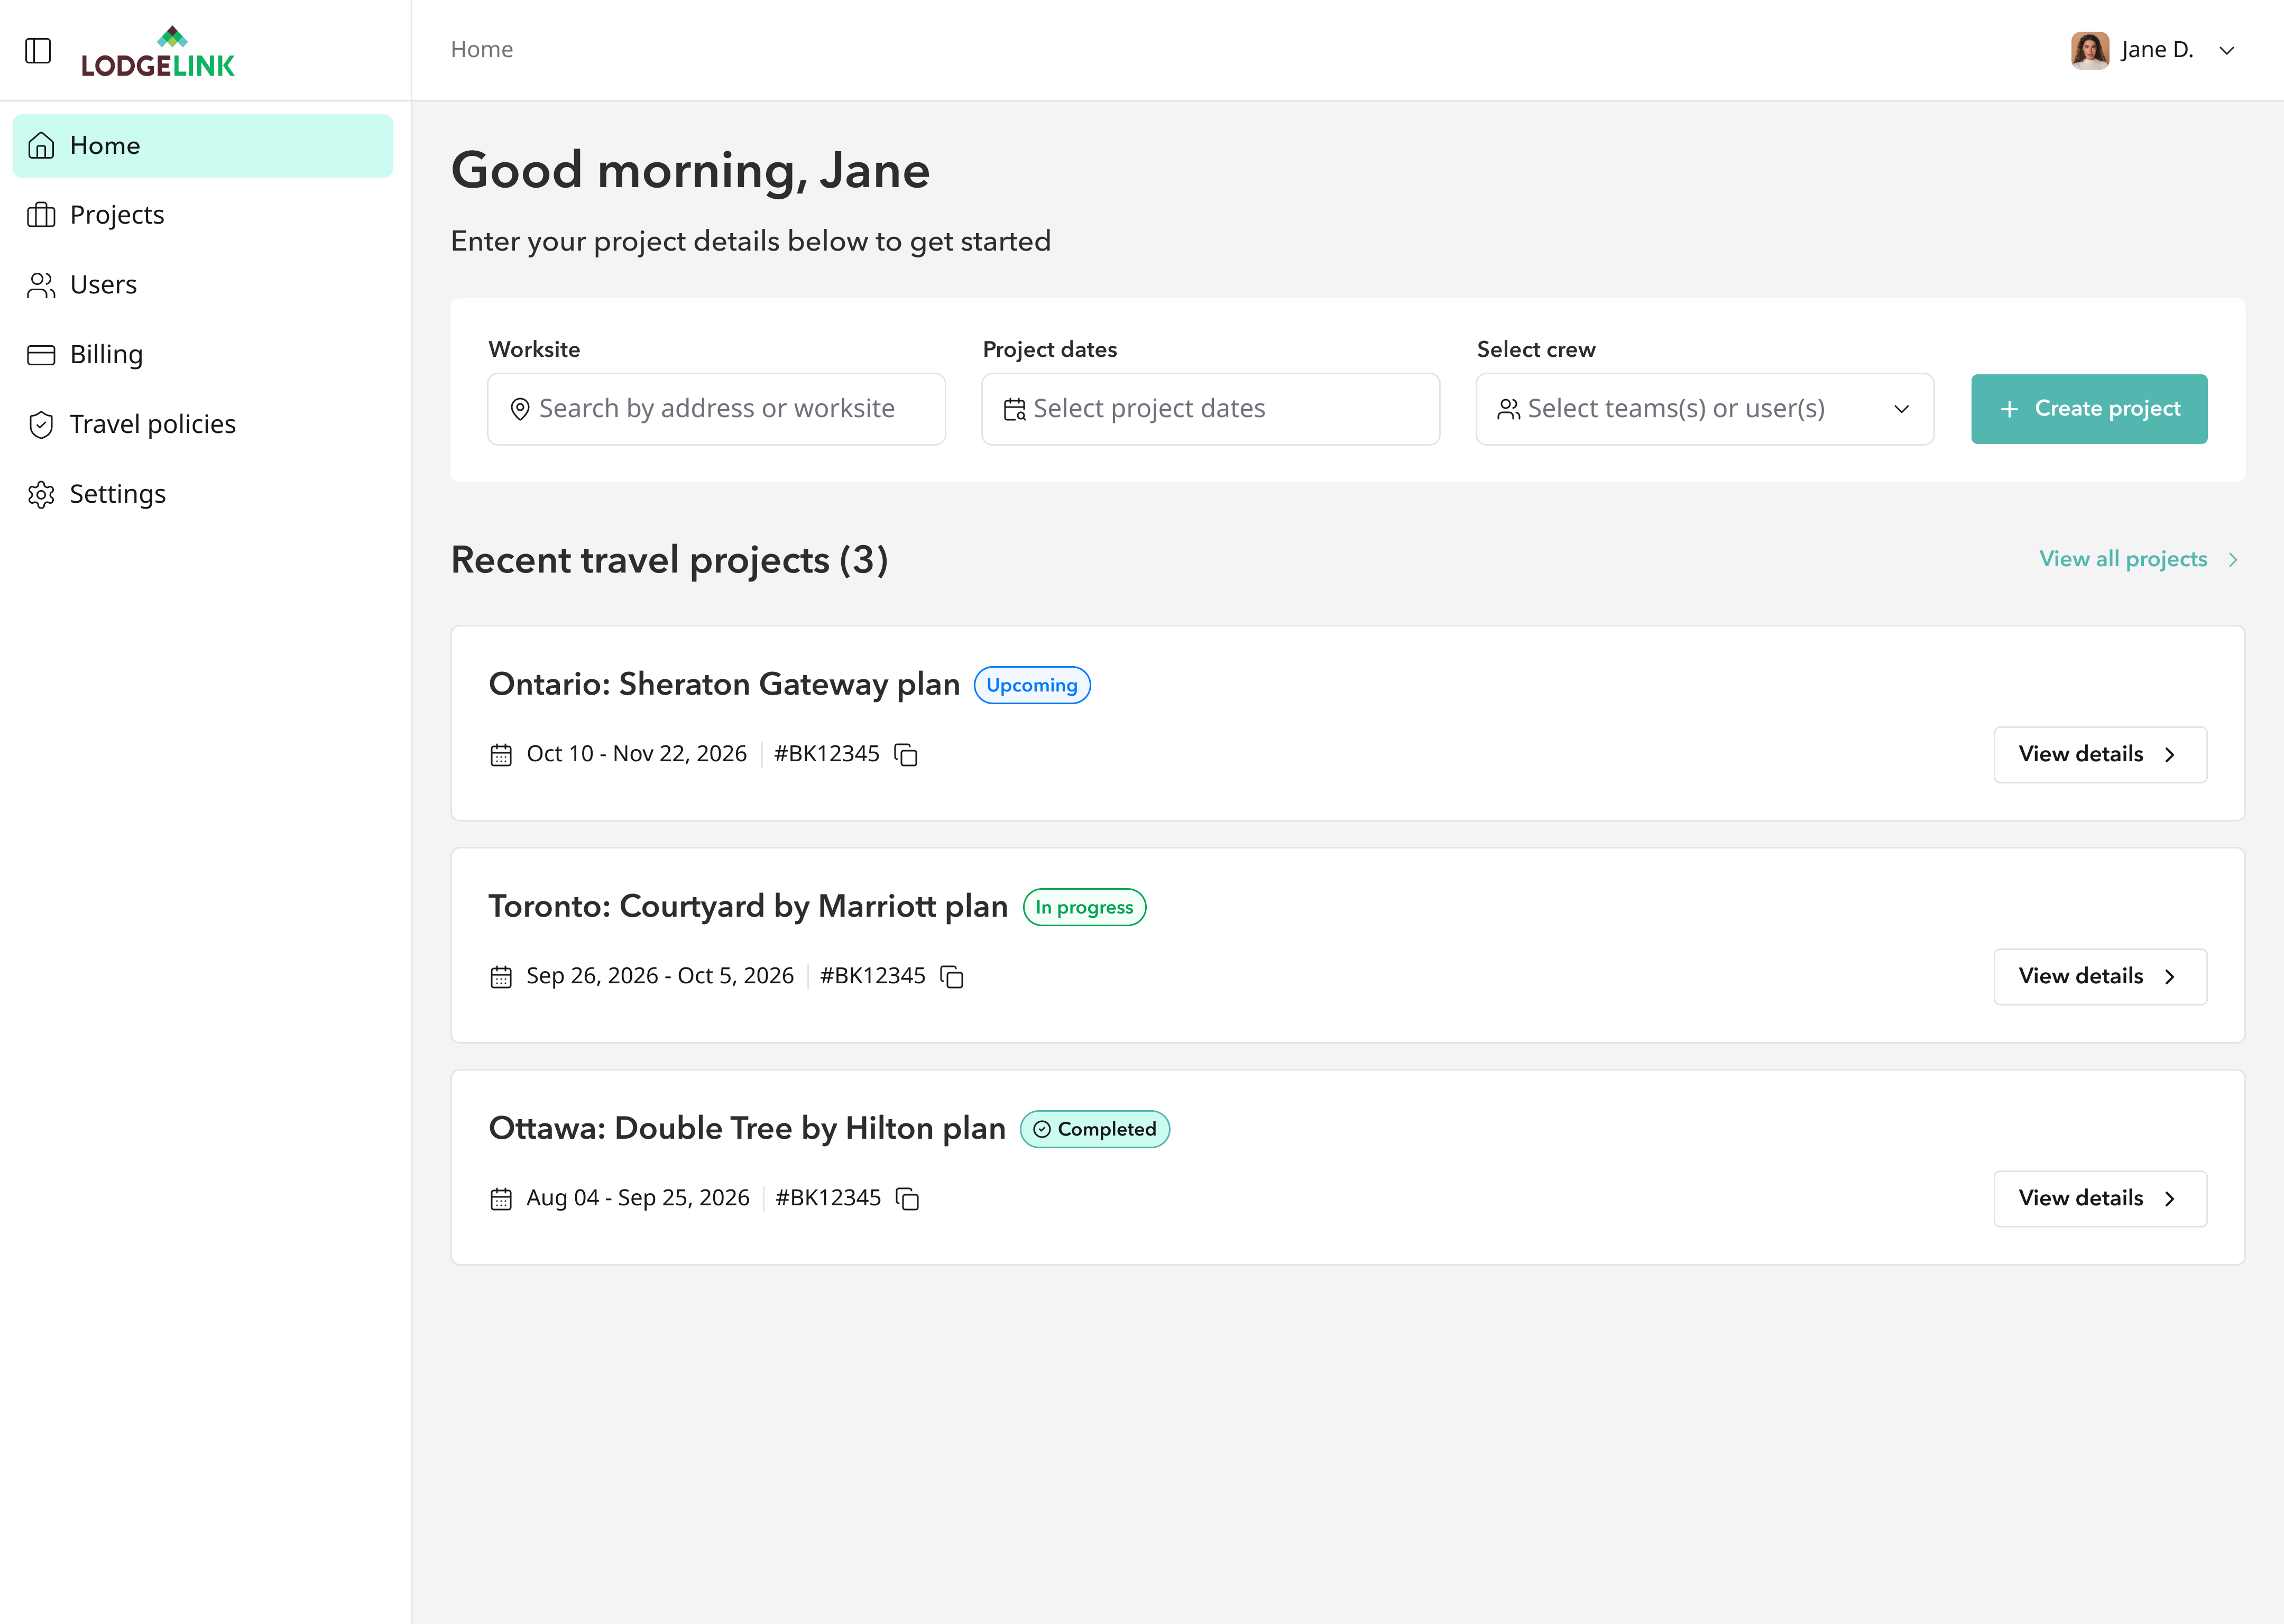Open Home in the sidebar
Viewport: 2284px width, 1624px height.
pos(203,146)
